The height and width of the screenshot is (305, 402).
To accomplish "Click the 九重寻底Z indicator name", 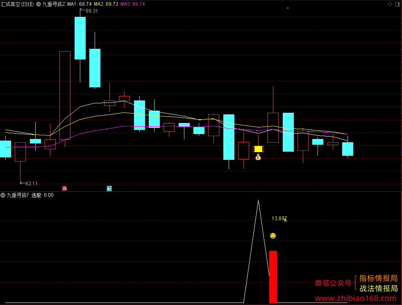I will 54,4.
